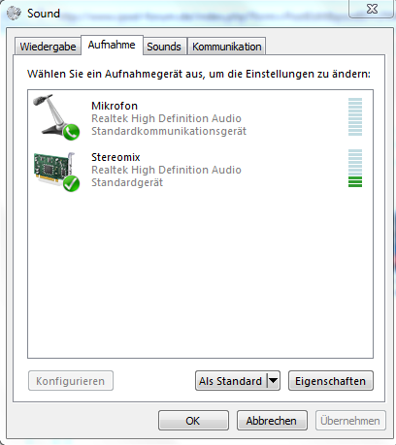Click the Sound speaker icon in title bar

(14, 13)
